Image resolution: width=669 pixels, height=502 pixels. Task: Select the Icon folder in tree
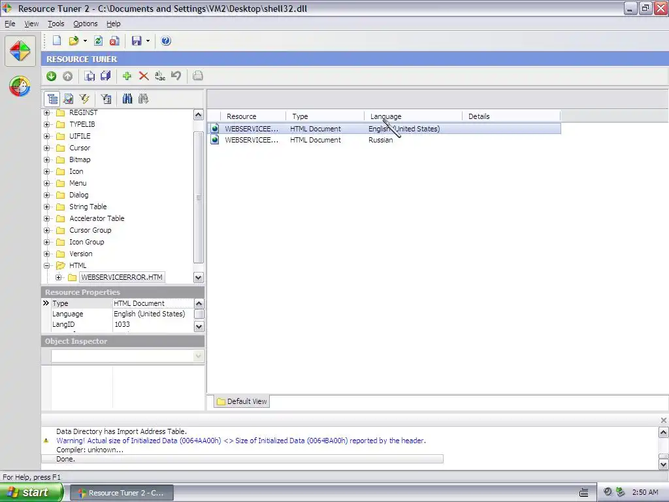tap(76, 172)
